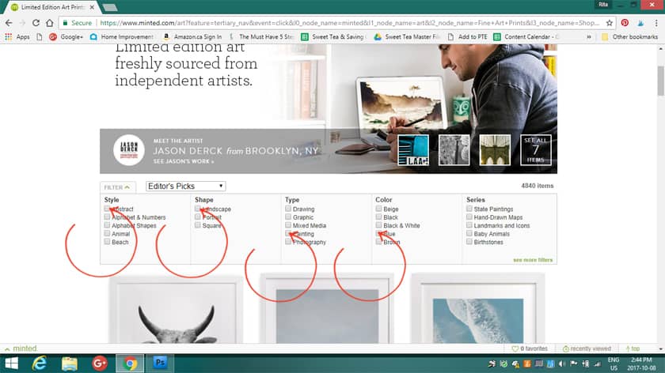Screen dimensions: 665x373
Task: Check the Landmarks and Icons series filter
Action: click(469, 224)
